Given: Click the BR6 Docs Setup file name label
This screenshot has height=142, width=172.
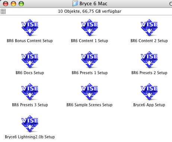Looking at the screenshot, I should [30, 73].
